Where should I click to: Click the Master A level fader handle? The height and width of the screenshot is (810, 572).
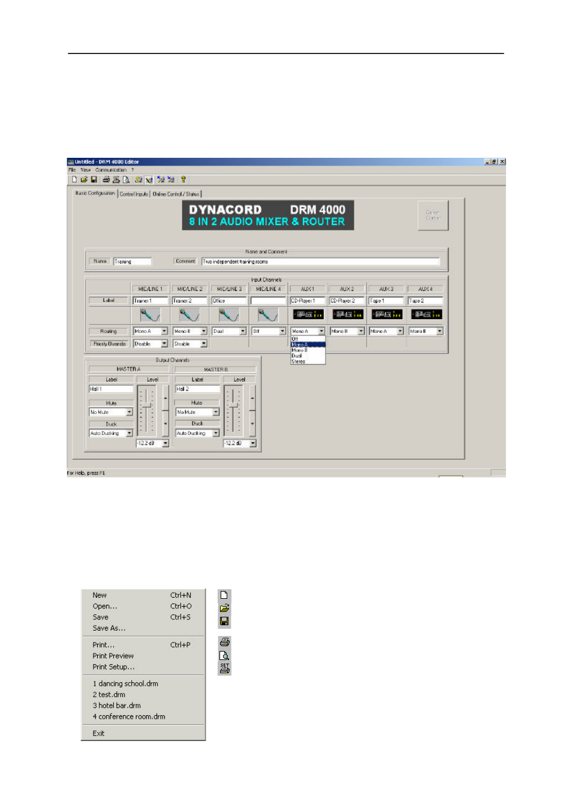coord(146,406)
